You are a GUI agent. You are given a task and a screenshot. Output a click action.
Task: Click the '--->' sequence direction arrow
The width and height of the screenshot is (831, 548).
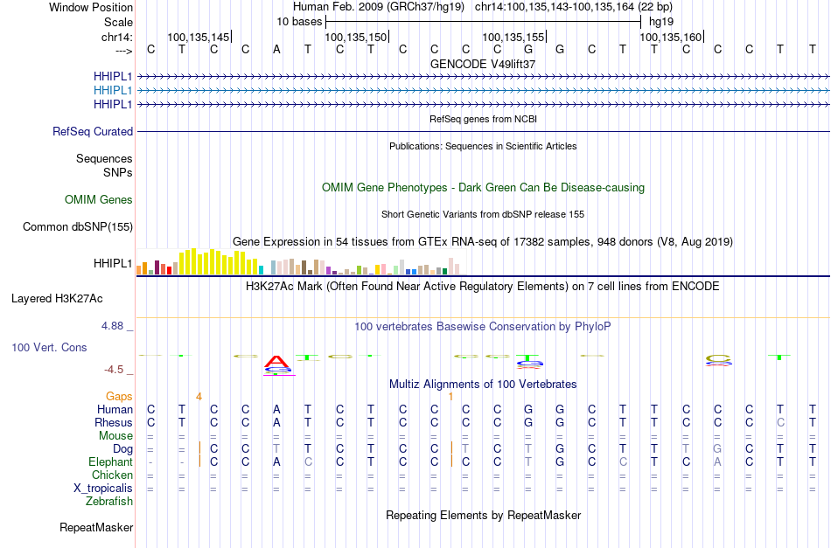[x=123, y=51]
